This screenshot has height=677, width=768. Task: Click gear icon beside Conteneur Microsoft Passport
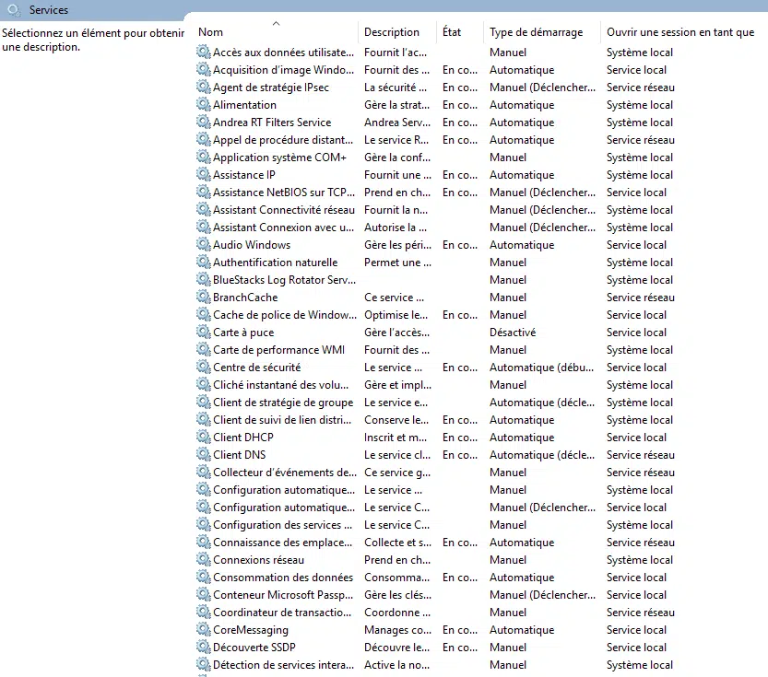point(203,594)
